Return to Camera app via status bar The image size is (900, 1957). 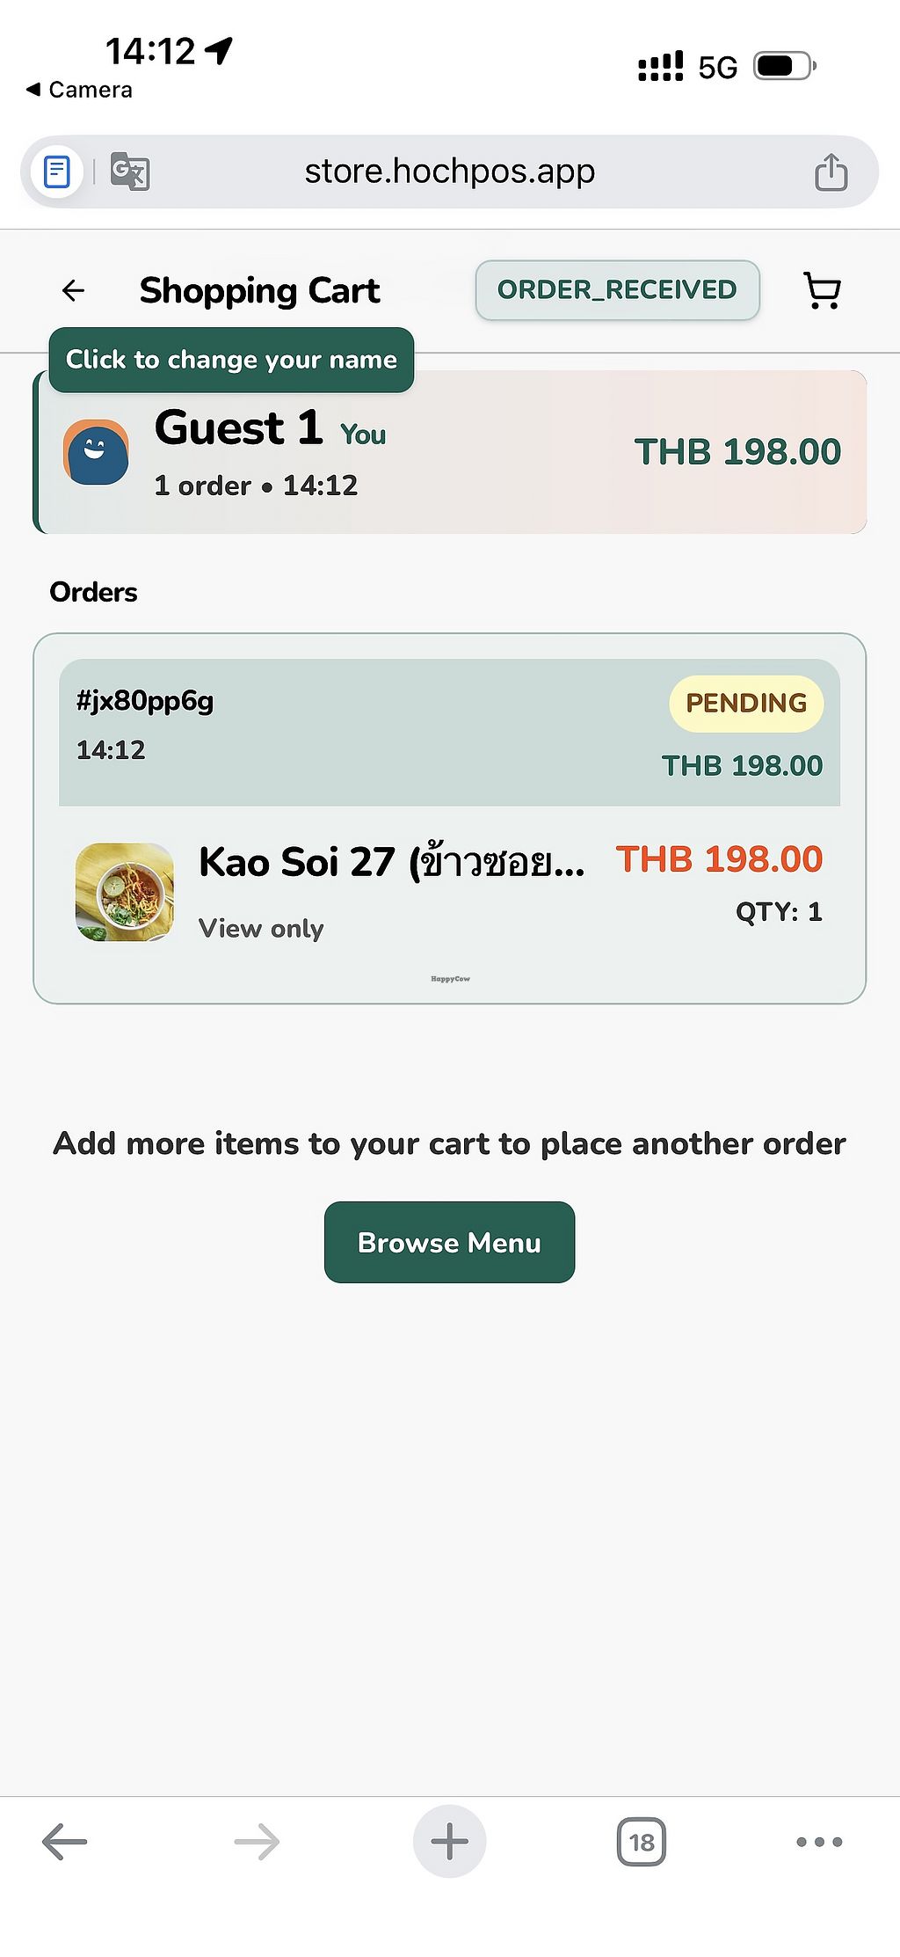point(80,90)
